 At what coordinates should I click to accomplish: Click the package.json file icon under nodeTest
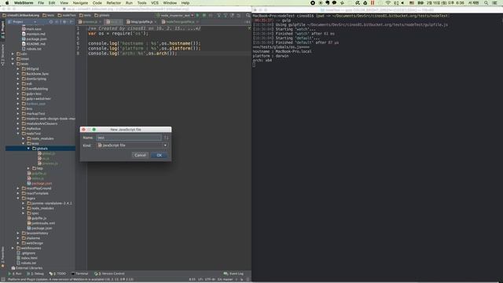coord(29,183)
